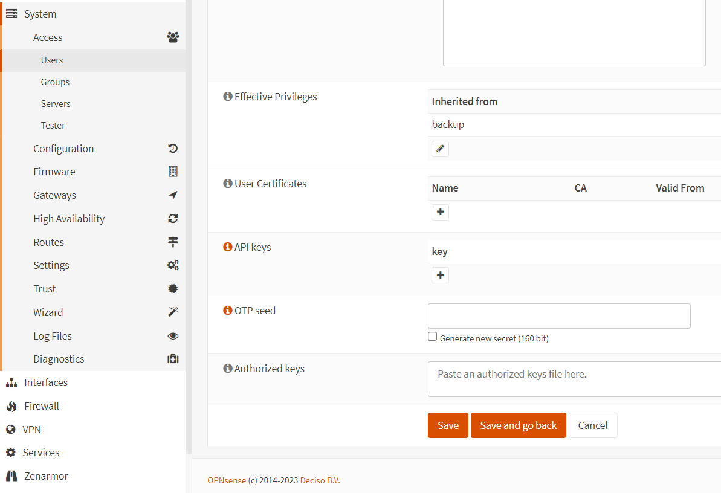Show help for Effective Privileges info icon

tap(228, 97)
